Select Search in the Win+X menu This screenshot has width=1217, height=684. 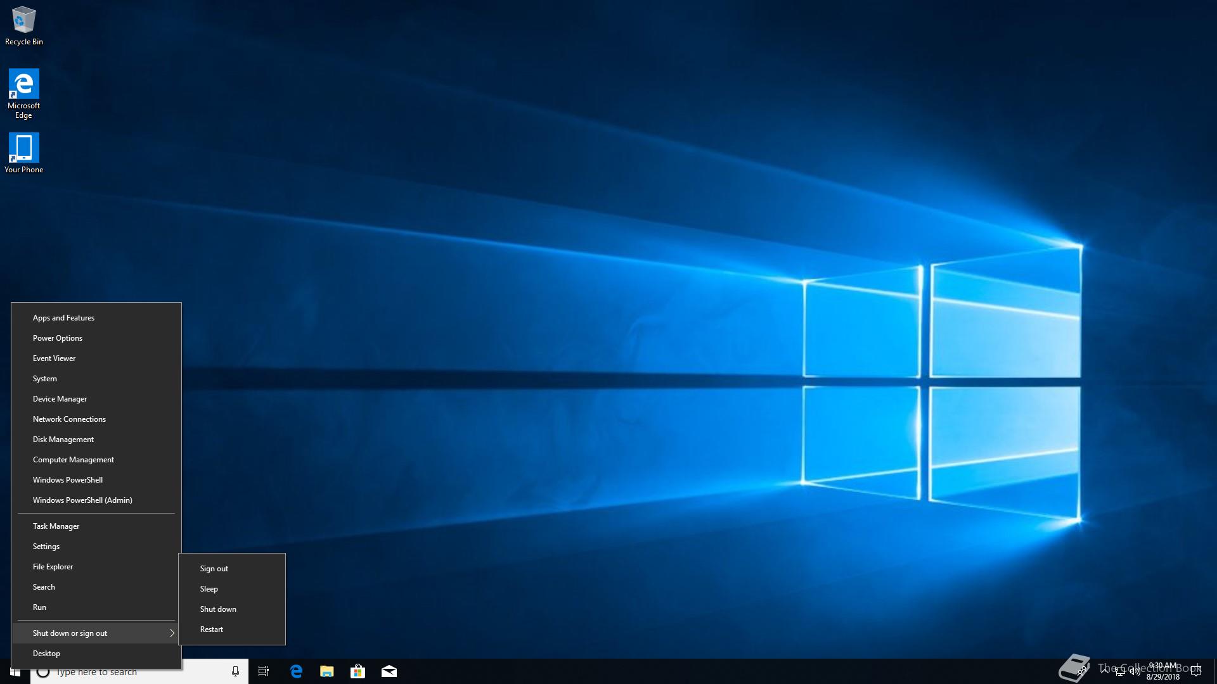pos(96,587)
